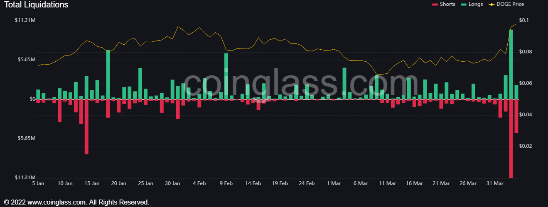Image resolution: width=548 pixels, height=207 pixels.
Task: Select the 1 Mar x-axis date label
Action: pos(334,183)
